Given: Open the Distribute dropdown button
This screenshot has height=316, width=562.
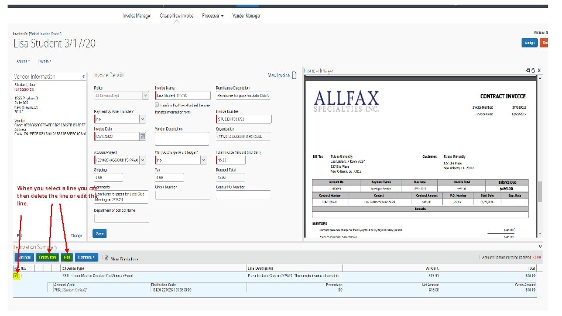Looking at the screenshot, I should coord(87,257).
